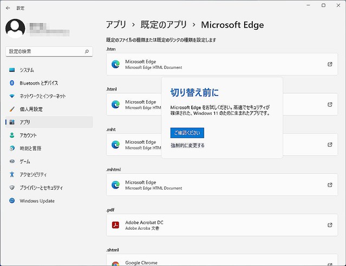Screen dimensions: 346x266
Task: Maximize the Settings window
Action: point(323,5)
